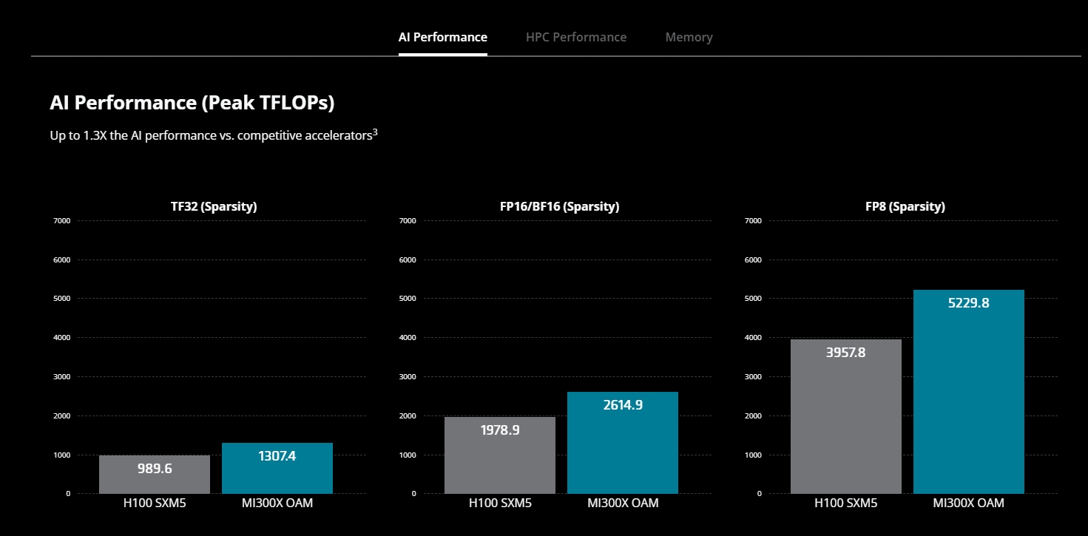Click H100 SXM5 label under FP8 chart
The image size is (1088, 536).
point(846,503)
